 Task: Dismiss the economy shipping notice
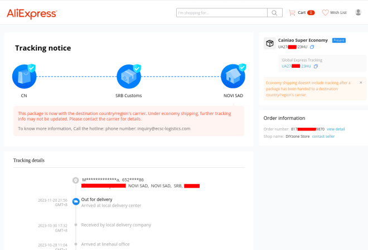[x=361, y=83]
